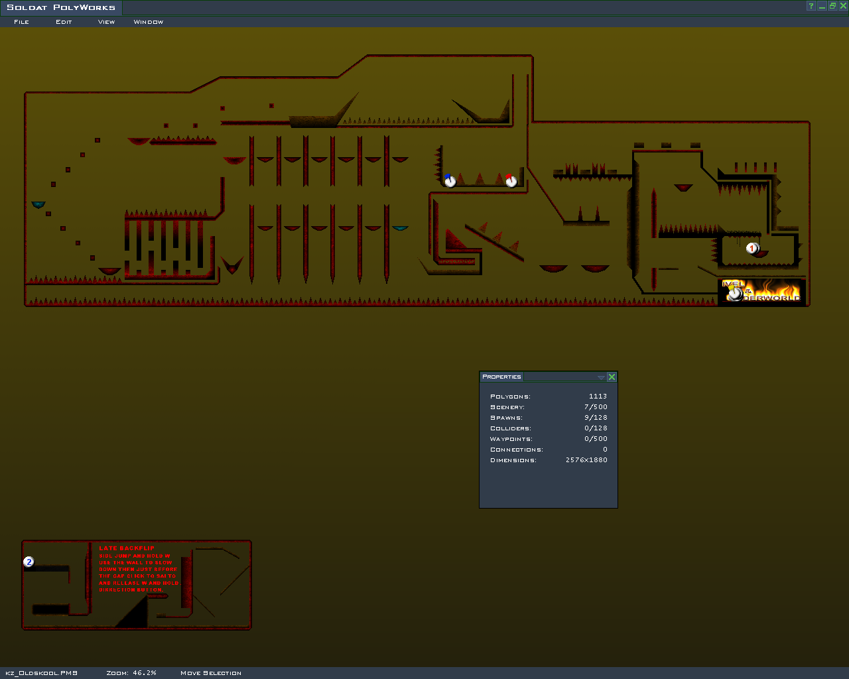Open the Window menu
Viewport: 849px width, 679px height.
pyautogui.click(x=148, y=22)
